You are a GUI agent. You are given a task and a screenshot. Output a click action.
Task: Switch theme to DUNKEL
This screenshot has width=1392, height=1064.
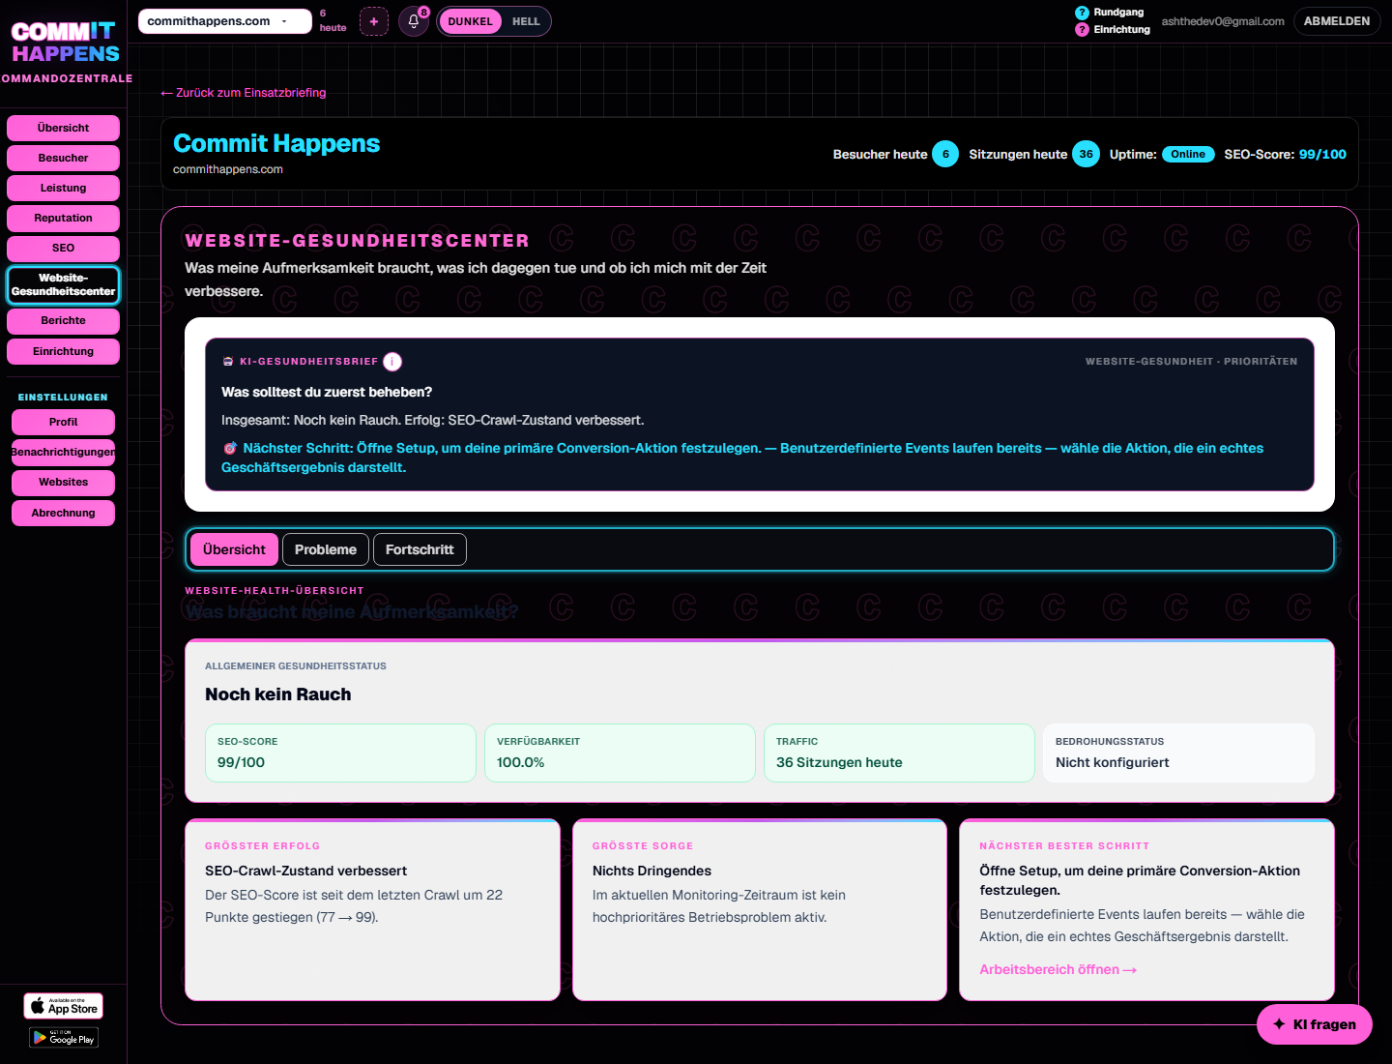tap(470, 21)
